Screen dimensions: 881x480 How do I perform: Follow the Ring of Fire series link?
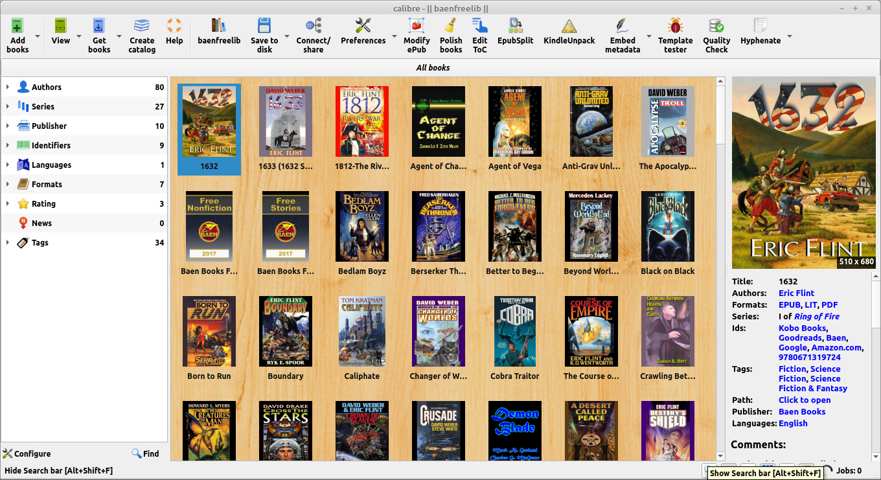[816, 316]
